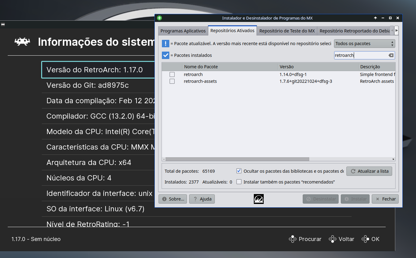Click the scrollbar left arrow in package list
The height and width of the screenshot is (258, 416).
[163, 159]
